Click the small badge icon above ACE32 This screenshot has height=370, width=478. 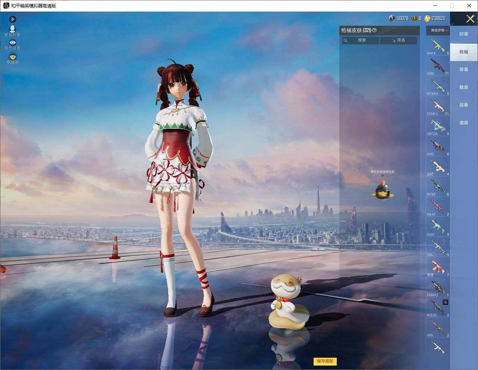[x=445, y=302]
